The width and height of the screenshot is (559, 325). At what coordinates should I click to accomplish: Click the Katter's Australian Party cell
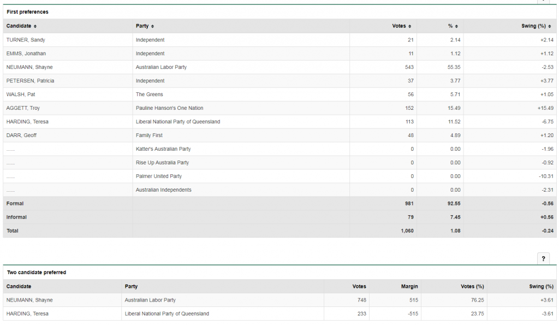[x=163, y=149]
